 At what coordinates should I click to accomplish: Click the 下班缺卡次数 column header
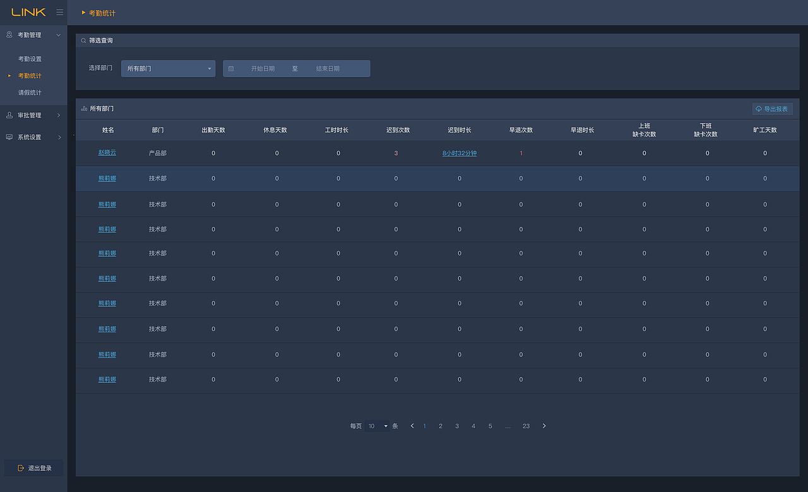pos(706,130)
